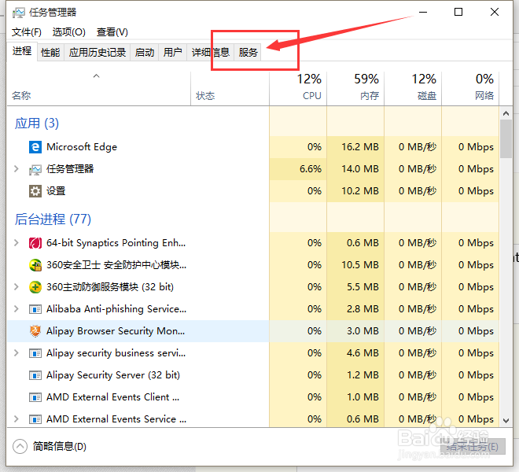Switch to the 详细信息 tab
The width and height of the screenshot is (519, 472).
[211, 53]
